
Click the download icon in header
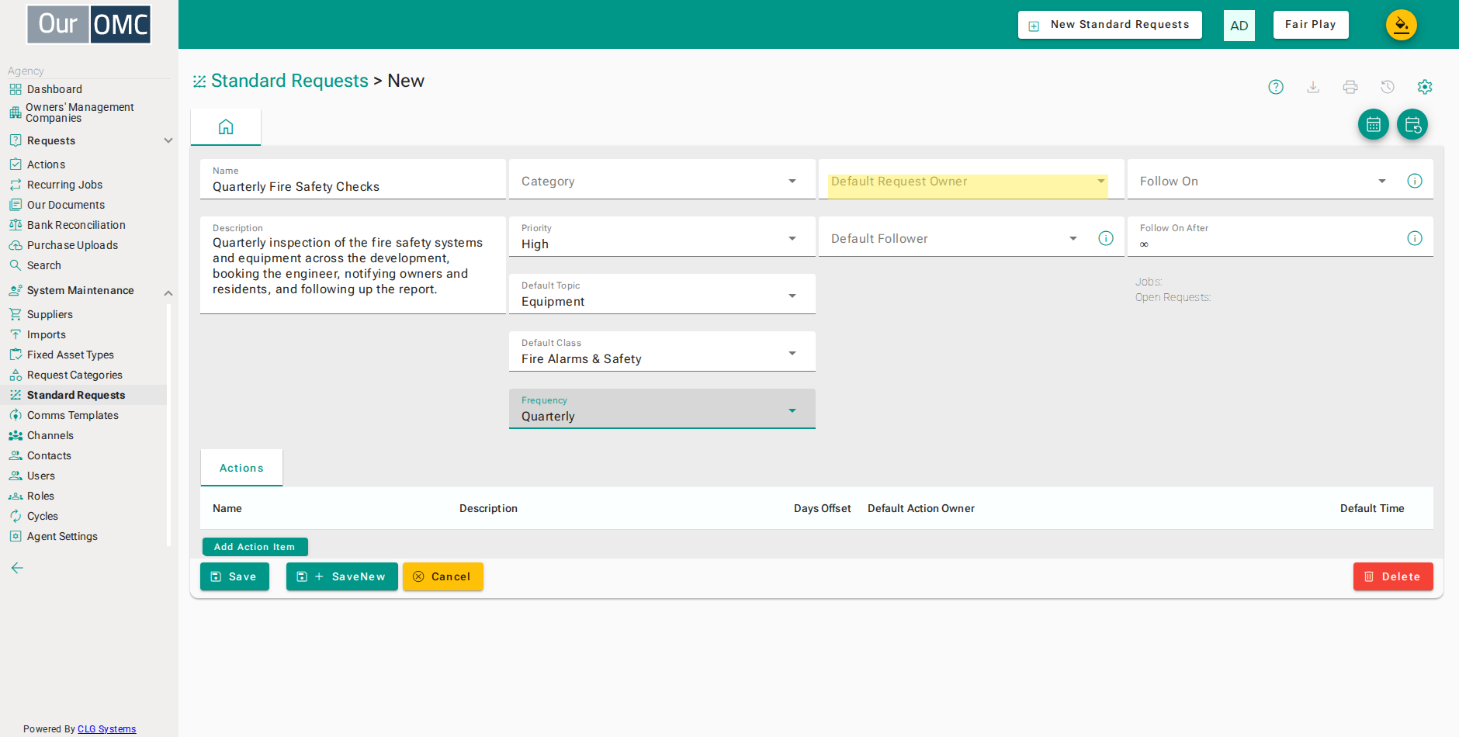click(1313, 87)
